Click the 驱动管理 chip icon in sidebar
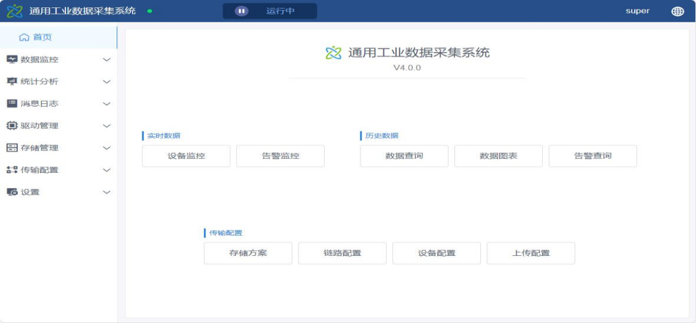696x323 pixels. pyautogui.click(x=11, y=126)
